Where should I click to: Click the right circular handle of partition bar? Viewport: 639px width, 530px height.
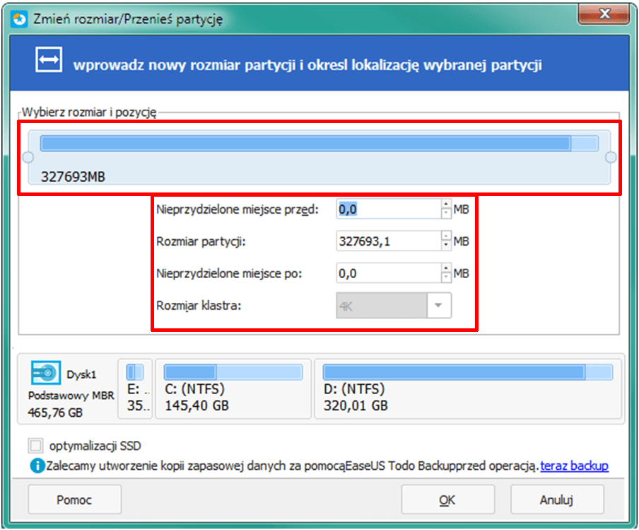pos(611,157)
